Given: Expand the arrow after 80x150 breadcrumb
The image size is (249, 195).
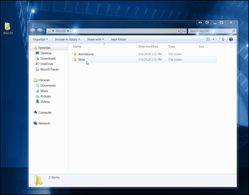Looking at the screenshot, I should click(68, 31).
